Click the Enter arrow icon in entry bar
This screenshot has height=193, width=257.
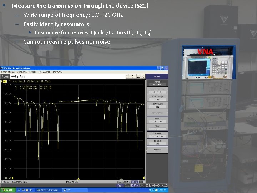tap(138, 76)
